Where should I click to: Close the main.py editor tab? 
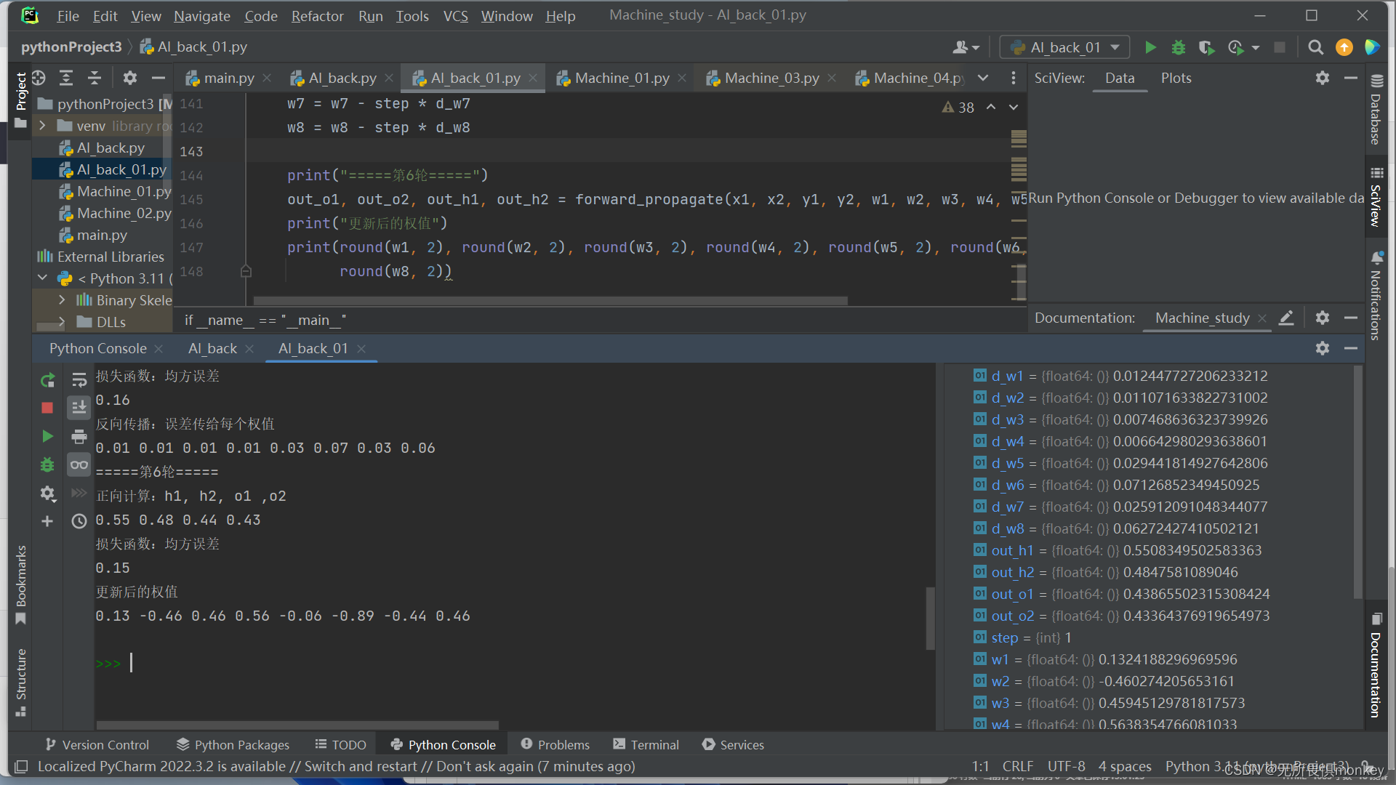pos(267,78)
